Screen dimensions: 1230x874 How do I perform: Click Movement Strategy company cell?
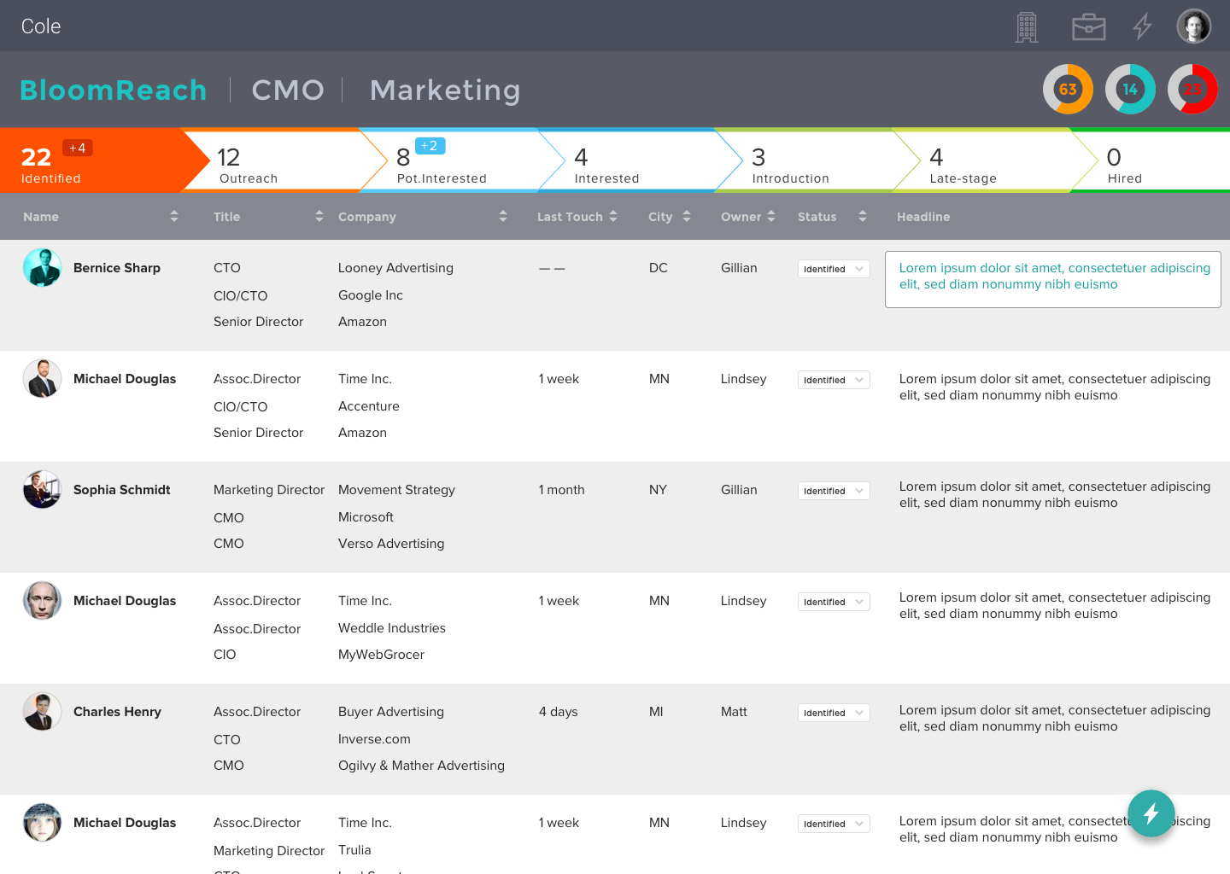[x=396, y=490]
